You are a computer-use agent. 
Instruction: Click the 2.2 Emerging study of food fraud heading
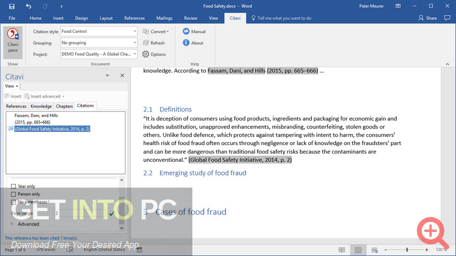[x=195, y=173]
